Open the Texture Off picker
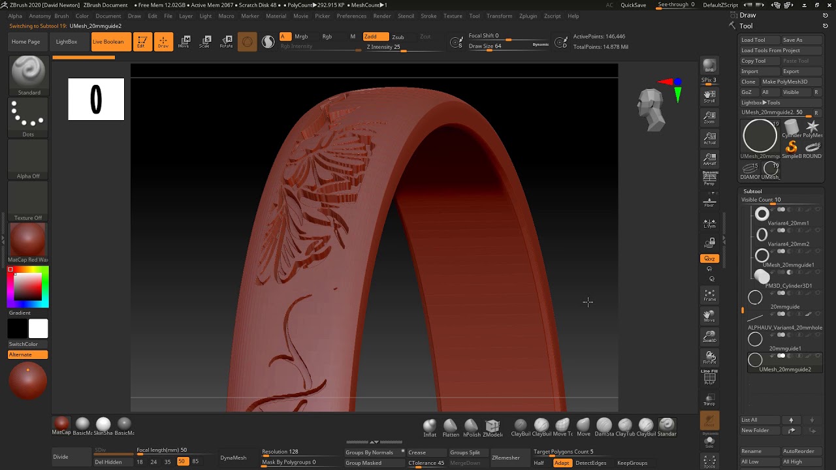836x470 pixels. (x=28, y=202)
